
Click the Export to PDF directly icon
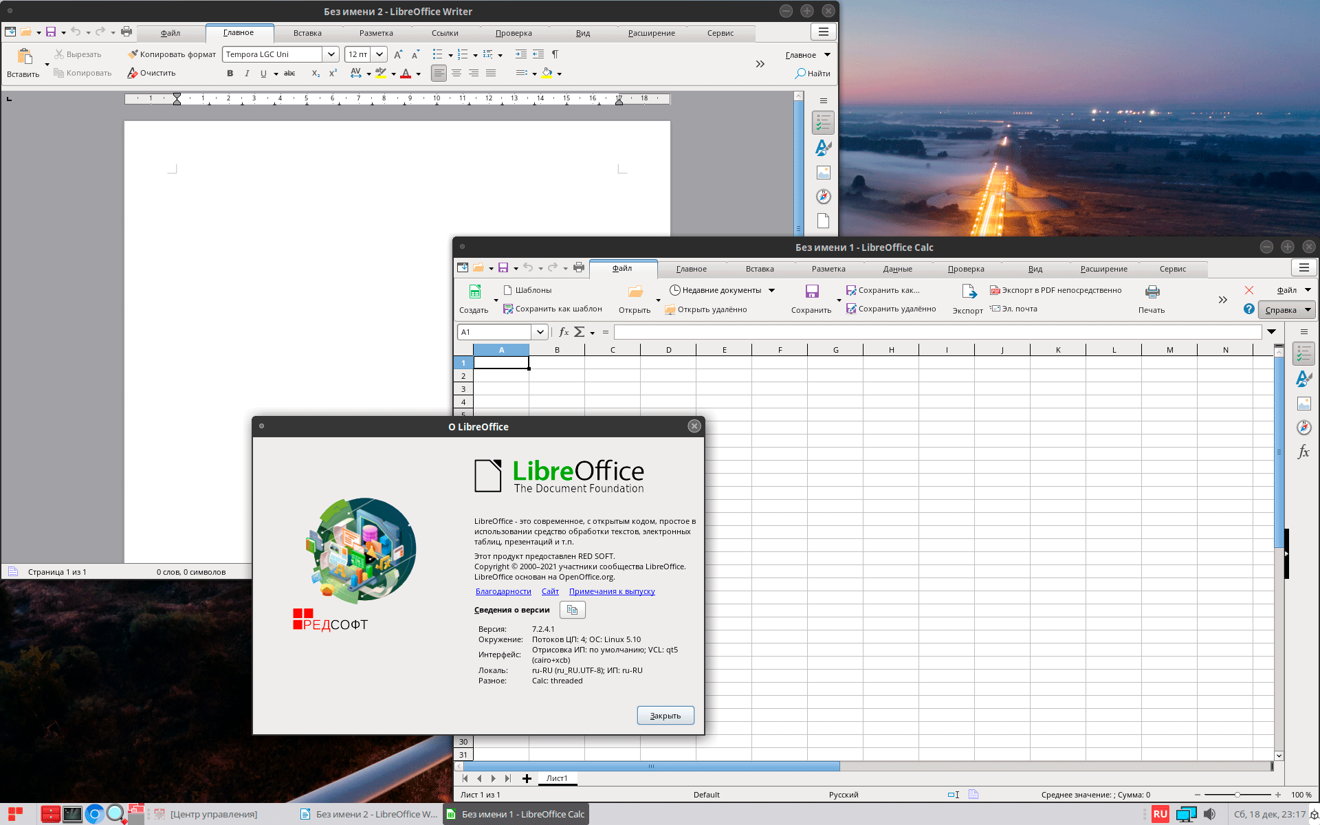point(995,290)
